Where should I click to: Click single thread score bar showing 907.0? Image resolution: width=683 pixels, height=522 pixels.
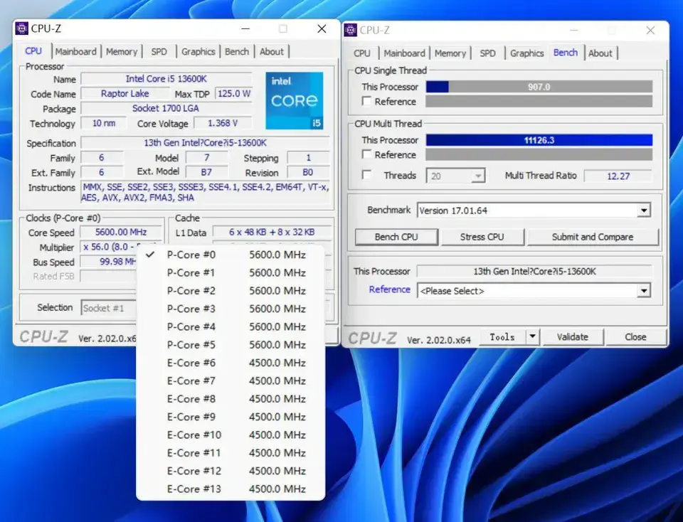539,87
